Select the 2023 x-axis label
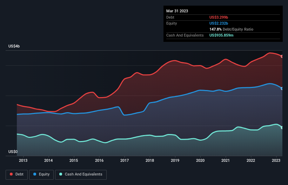The height and width of the screenshot is (185, 288). tap(276, 160)
